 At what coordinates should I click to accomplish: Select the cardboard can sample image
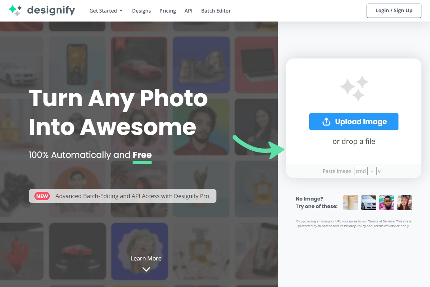click(x=351, y=202)
